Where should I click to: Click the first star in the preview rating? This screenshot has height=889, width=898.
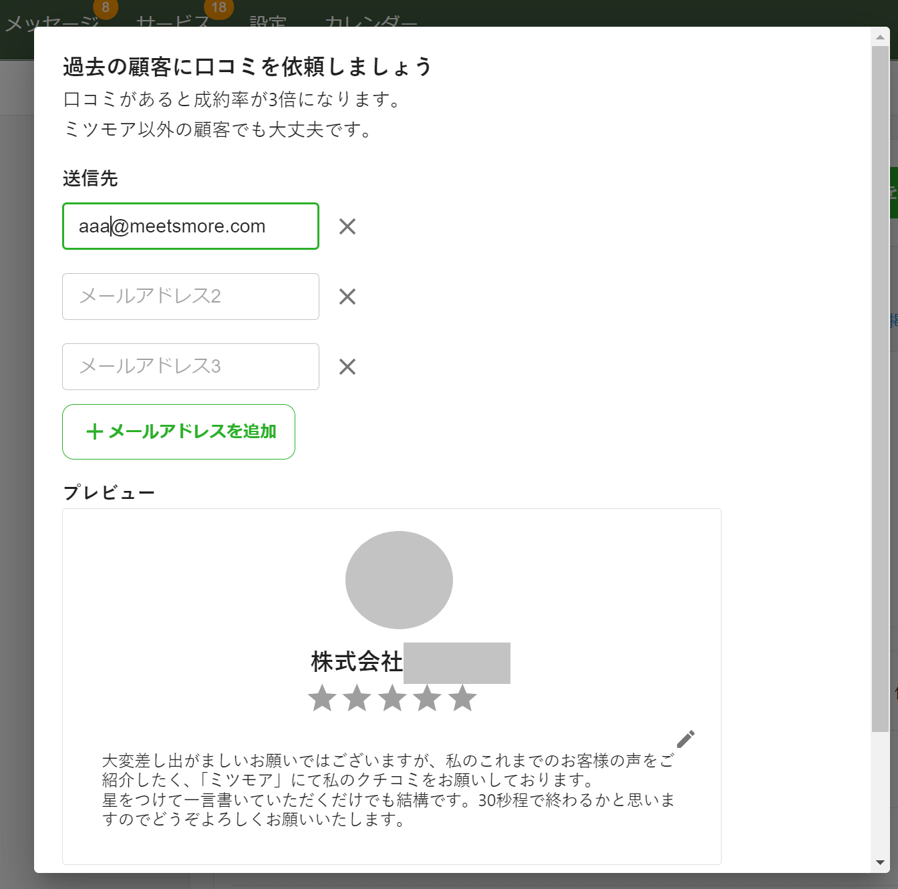coord(321,699)
